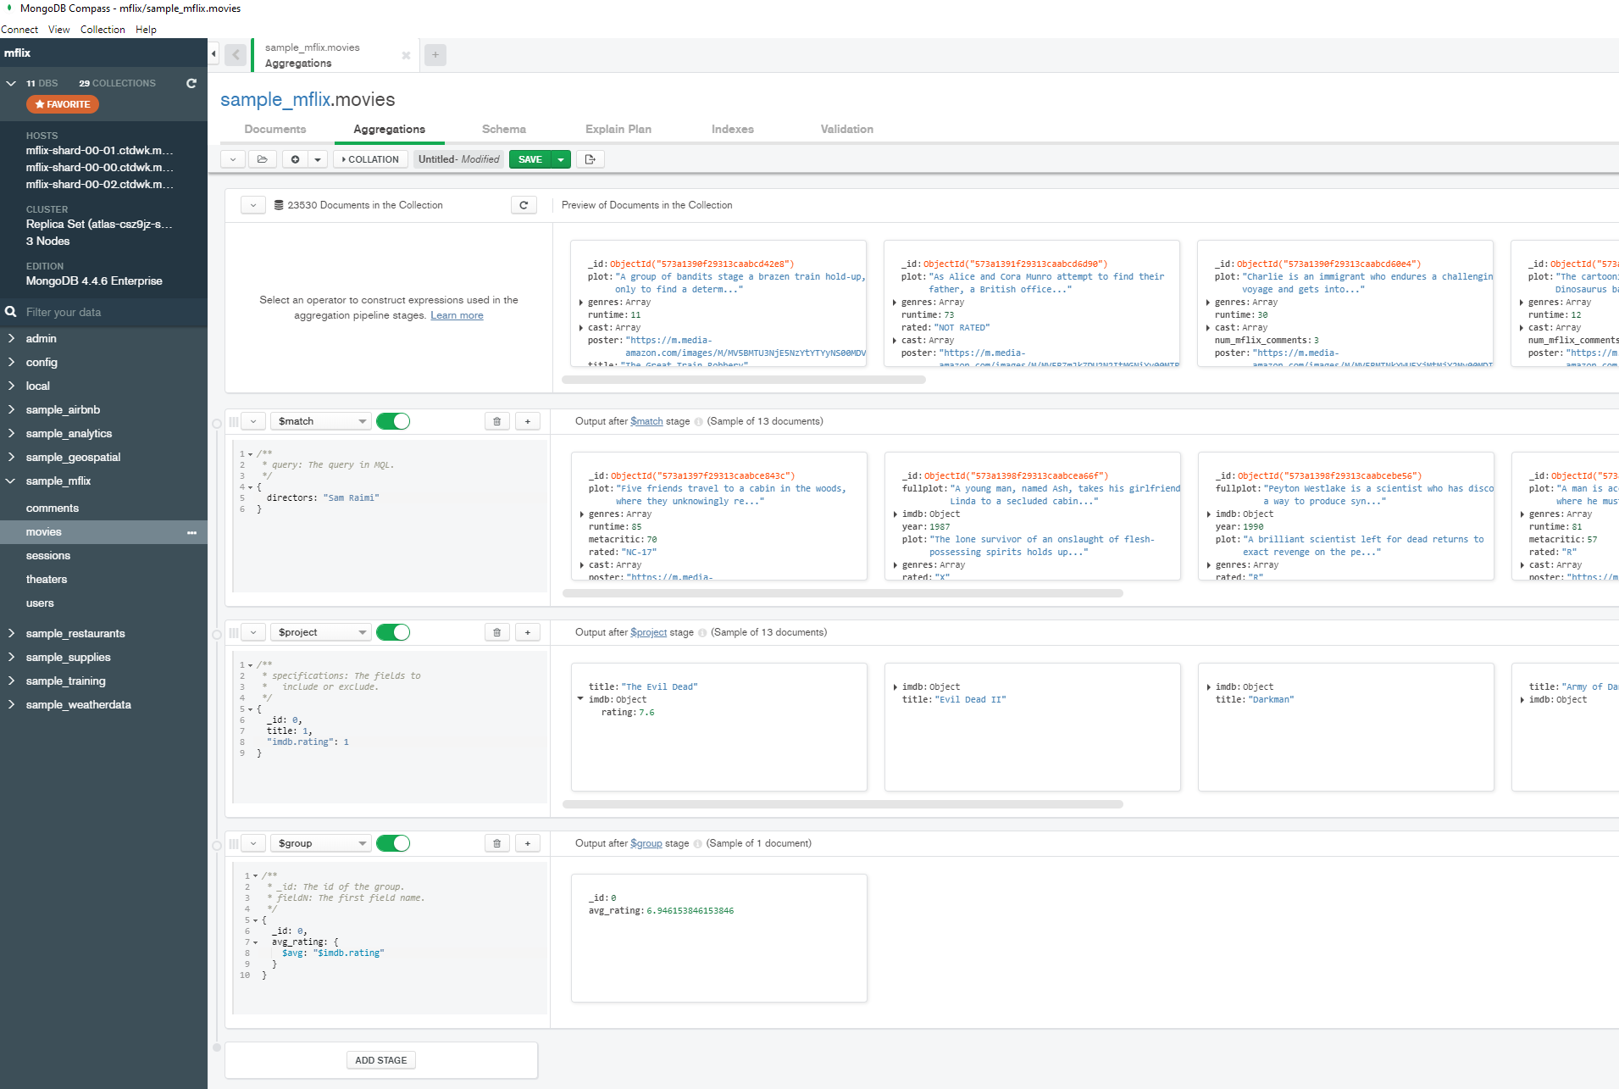Screen dimensions: 1619x1089
Task: Add stage after $project with plus
Action: [x=528, y=632]
